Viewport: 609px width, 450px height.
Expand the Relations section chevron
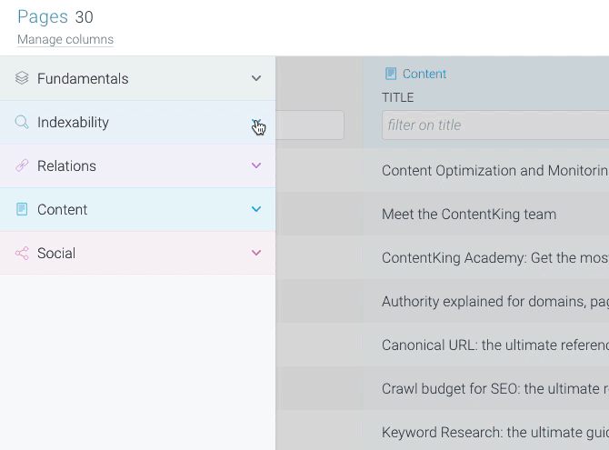256,165
